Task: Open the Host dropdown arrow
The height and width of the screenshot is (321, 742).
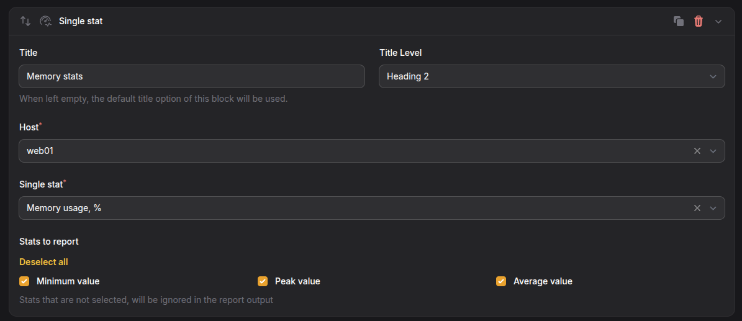Action: [713, 151]
